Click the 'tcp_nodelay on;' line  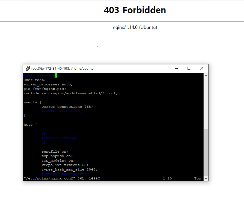(x=58, y=161)
